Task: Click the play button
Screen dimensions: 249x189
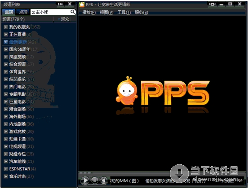Action: coord(85,180)
